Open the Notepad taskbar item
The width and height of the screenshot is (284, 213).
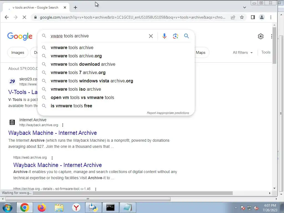pos(128,207)
